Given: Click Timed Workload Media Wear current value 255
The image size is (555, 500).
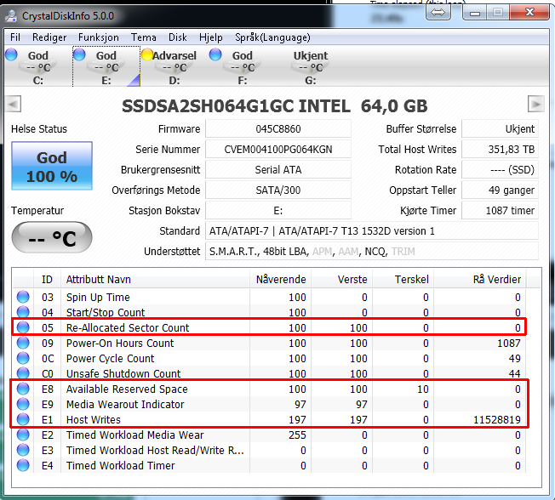Looking at the screenshot, I should (x=297, y=435).
